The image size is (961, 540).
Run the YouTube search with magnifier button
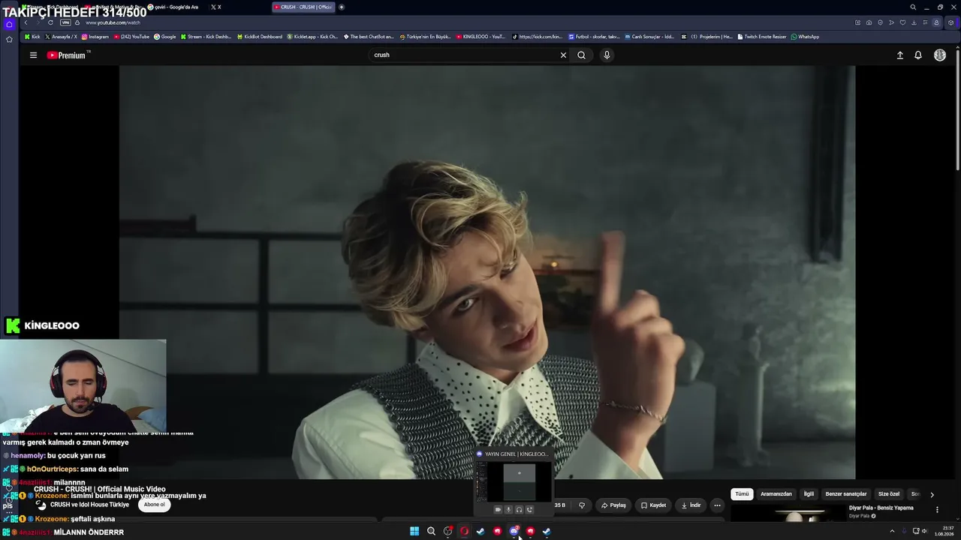point(581,55)
